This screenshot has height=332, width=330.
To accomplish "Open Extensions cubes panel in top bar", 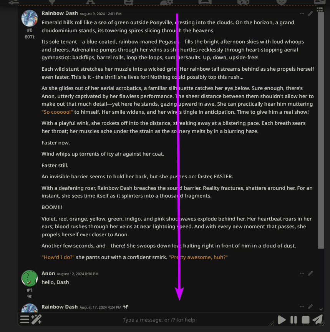I will 243,2.
